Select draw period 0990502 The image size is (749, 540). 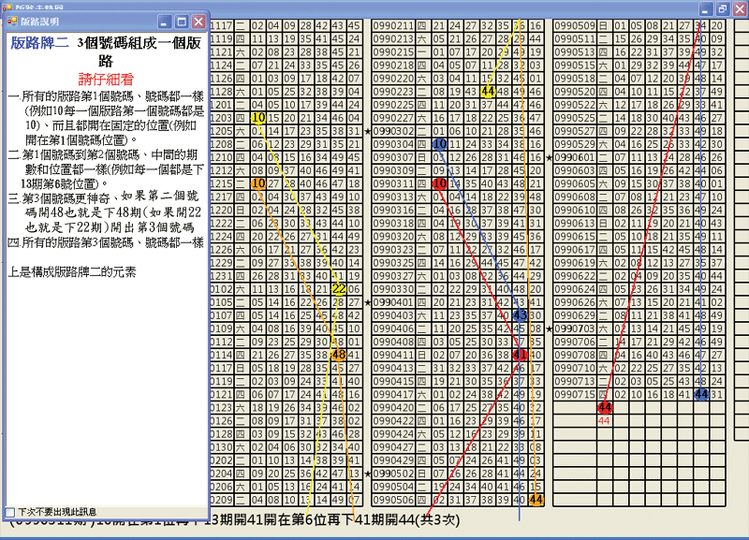point(393,474)
